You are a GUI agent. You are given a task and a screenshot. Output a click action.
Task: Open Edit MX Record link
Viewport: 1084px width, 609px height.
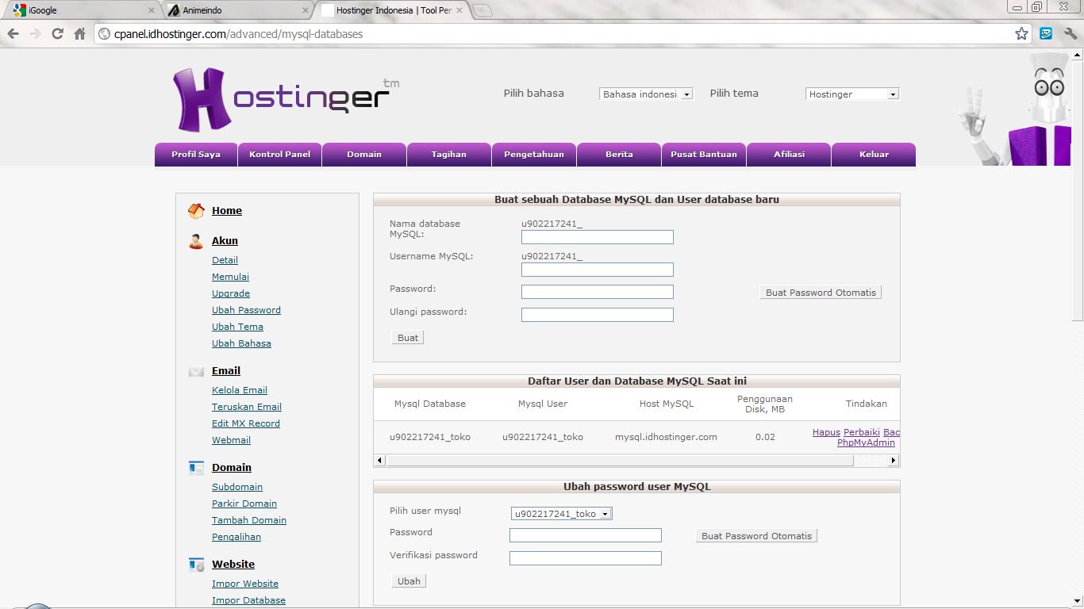pos(246,423)
